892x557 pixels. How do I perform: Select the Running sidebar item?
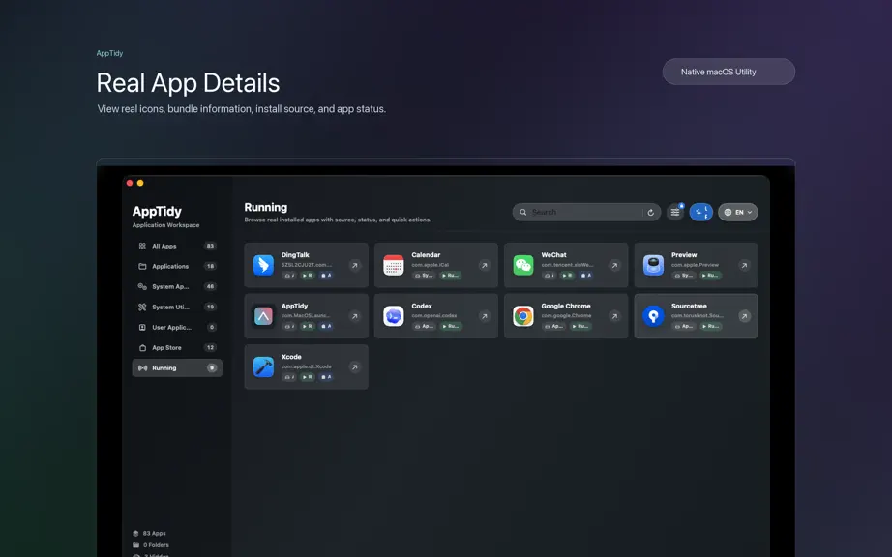177,368
